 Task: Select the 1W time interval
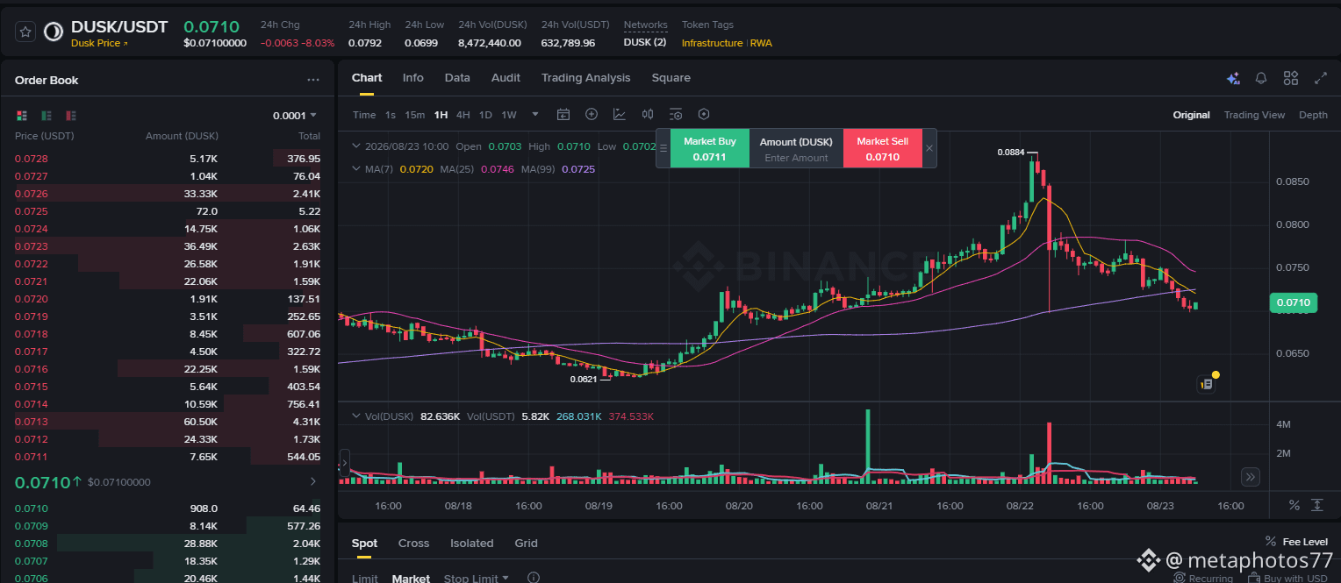pos(509,115)
